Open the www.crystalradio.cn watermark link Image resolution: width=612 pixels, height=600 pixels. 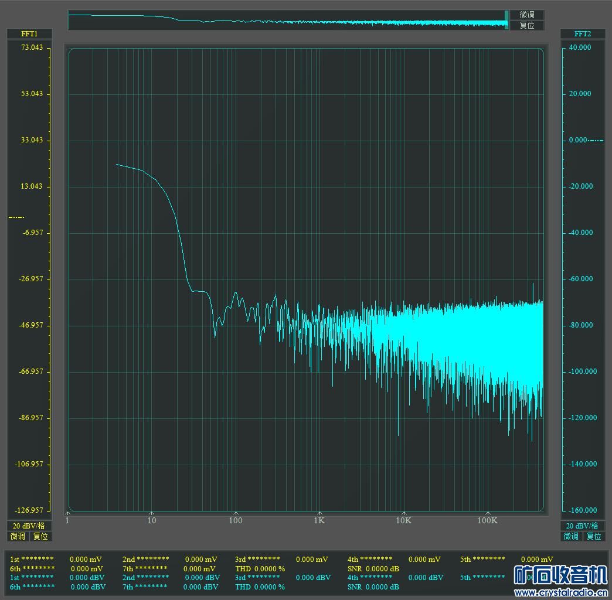point(560,593)
